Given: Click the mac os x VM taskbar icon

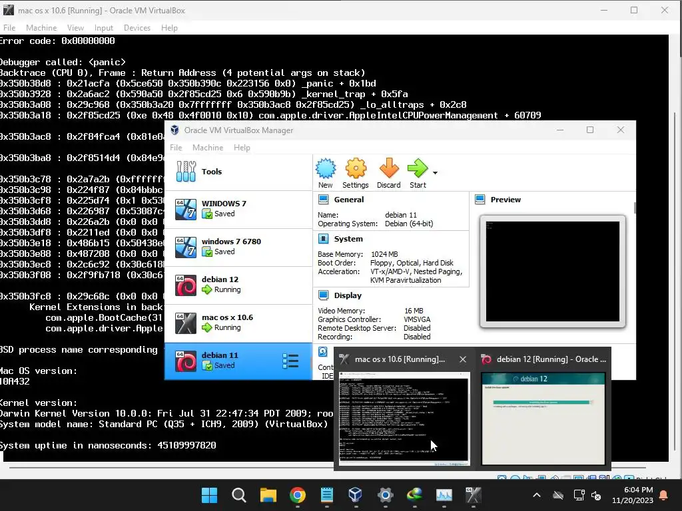Looking at the screenshot, I should coord(474,495).
